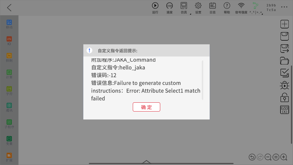The height and width of the screenshot is (165, 293).
Task: Open the 日志 log viewer
Action: (212, 8)
